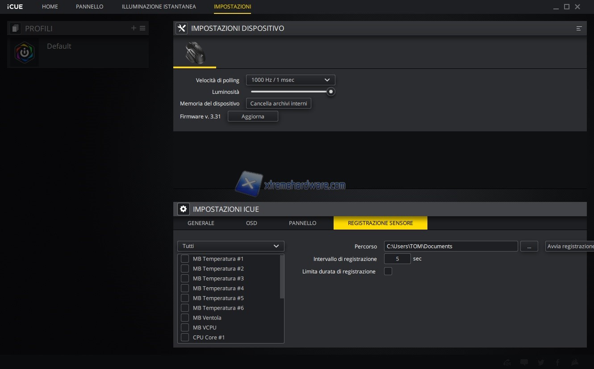Expand the Tutti sensor filter dropdown
594x369 pixels.
click(230, 246)
